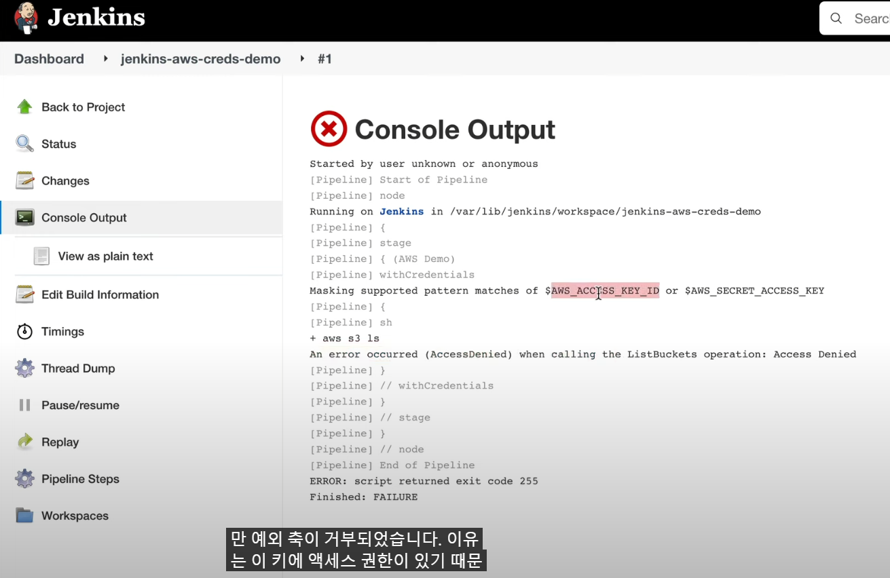This screenshot has width=890, height=578.
Task: Focus the Search input field
Action: pyautogui.click(x=855, y=18)
